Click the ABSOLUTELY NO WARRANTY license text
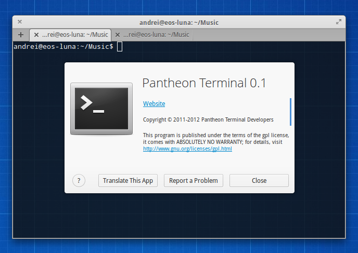 click(209, 142)
